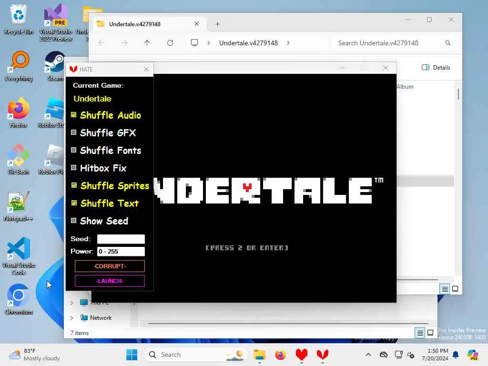The width and height of the screenshot is (488, 366).
Task: Select Network in the navigation pane
Action: point(96,318)
